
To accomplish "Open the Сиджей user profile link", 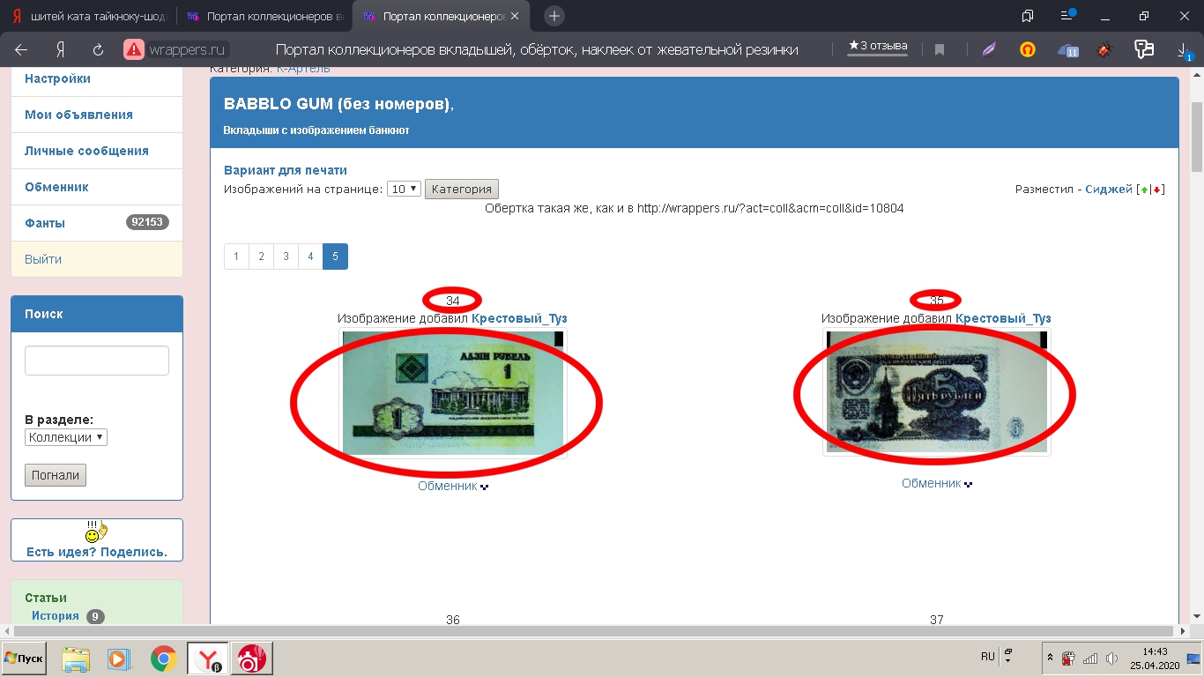I will (x=1109, y=190).
